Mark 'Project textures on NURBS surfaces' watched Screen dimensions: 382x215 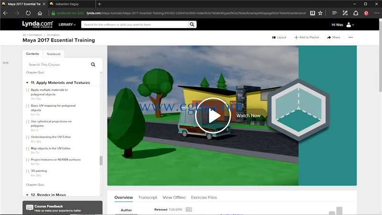(28, 160)
